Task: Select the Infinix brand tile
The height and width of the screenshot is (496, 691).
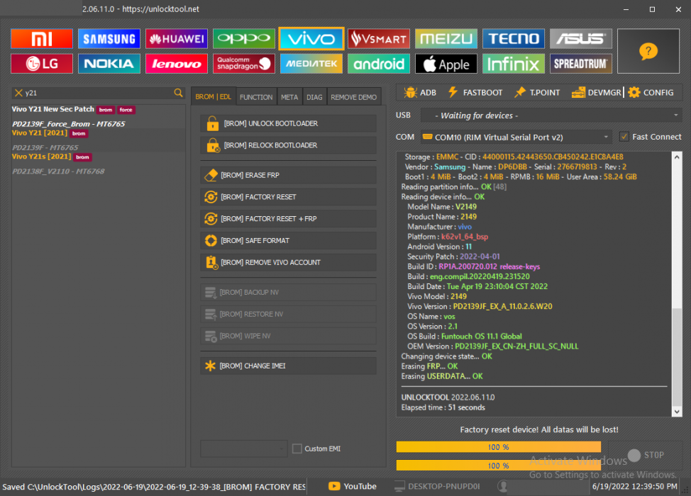Action: coord(514,64)
